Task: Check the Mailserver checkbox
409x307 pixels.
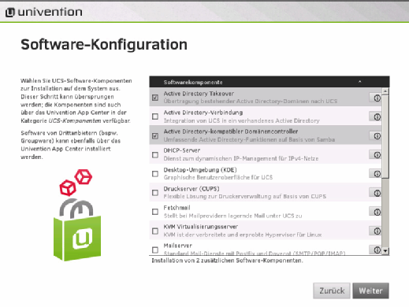Action: (155, 250)
